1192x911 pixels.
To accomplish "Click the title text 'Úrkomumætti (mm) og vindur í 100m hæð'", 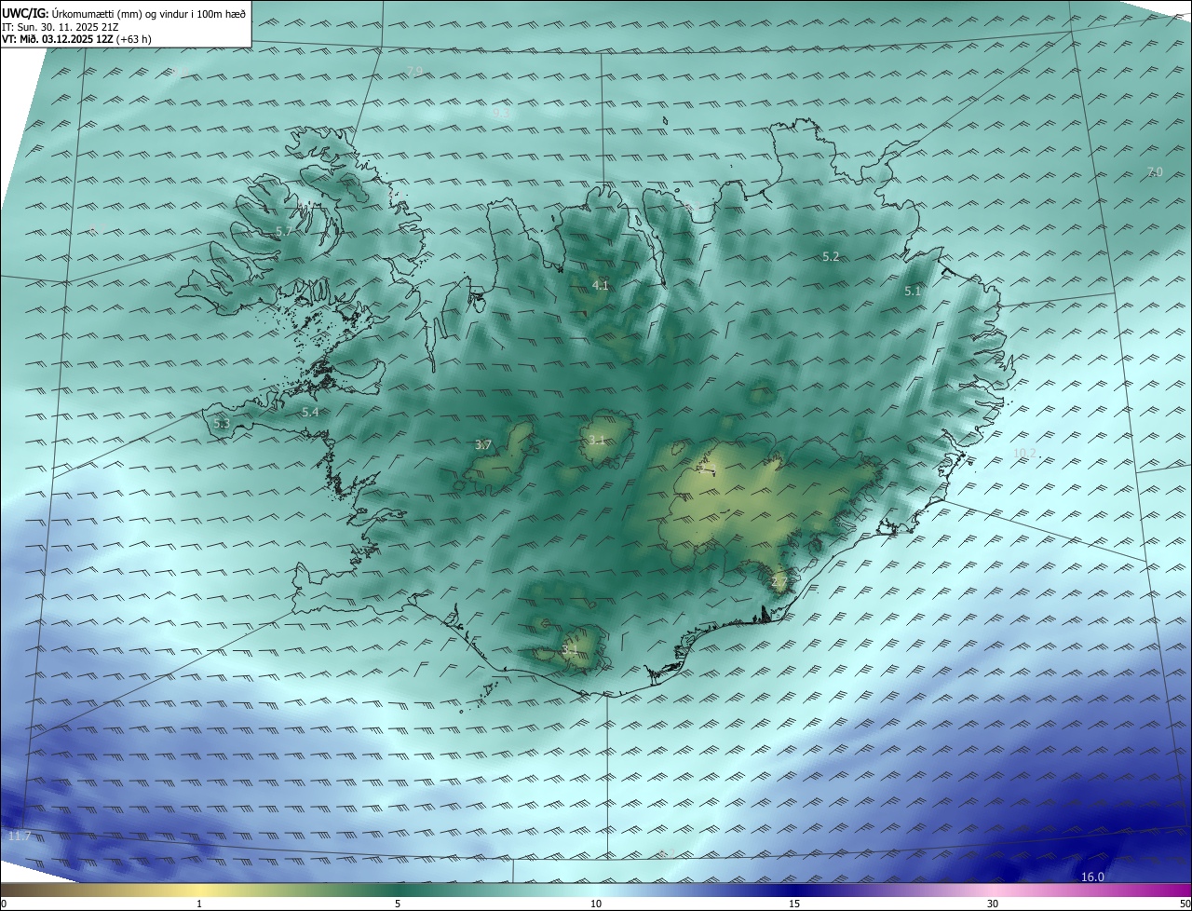I will [148, 13].
